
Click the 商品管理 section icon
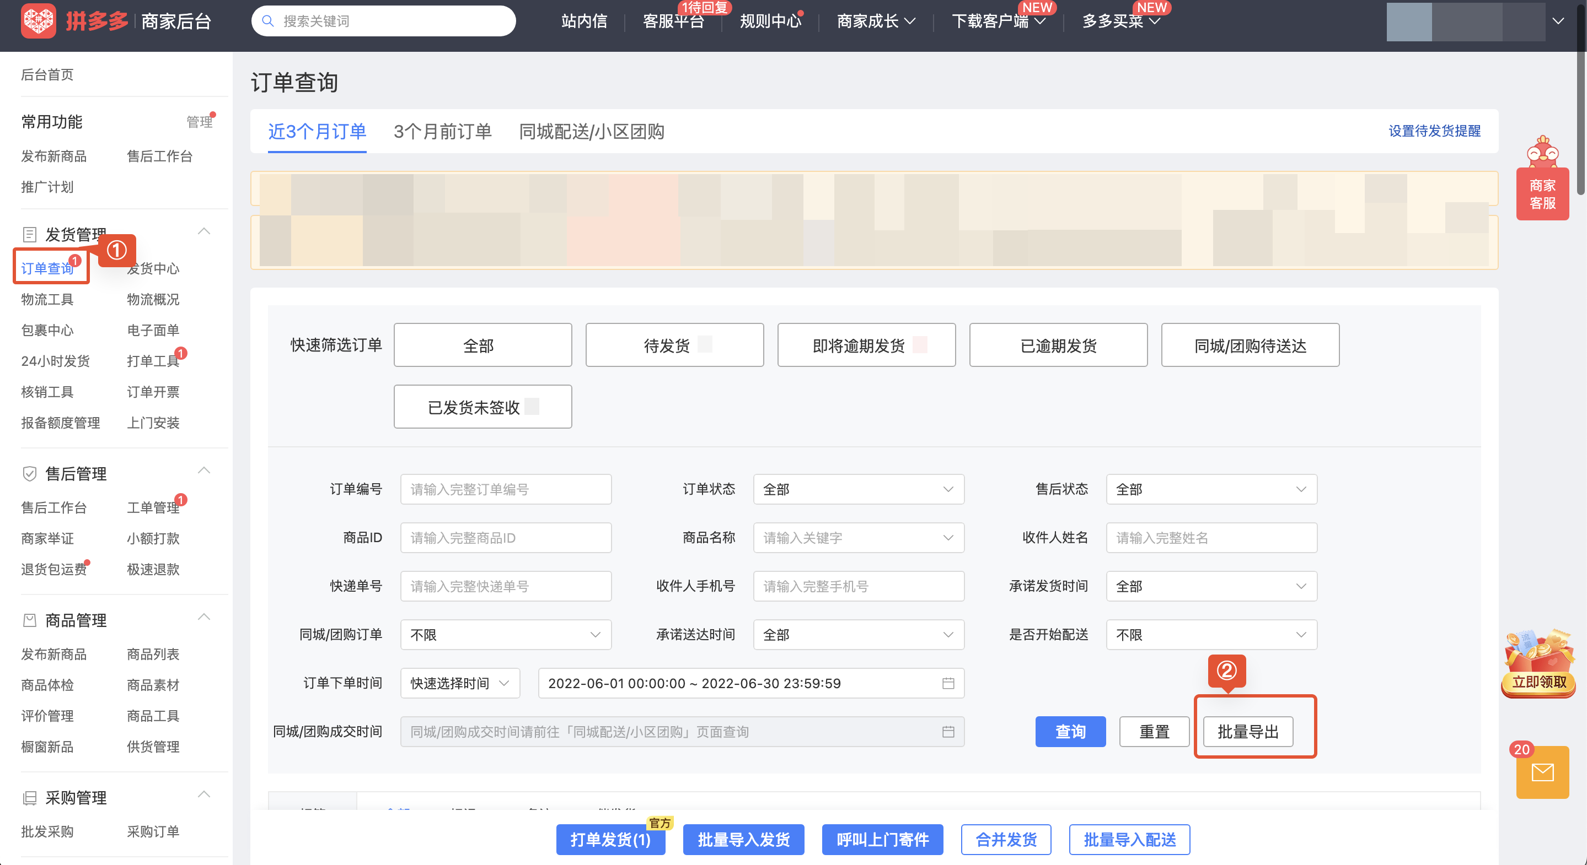[30, 620]
